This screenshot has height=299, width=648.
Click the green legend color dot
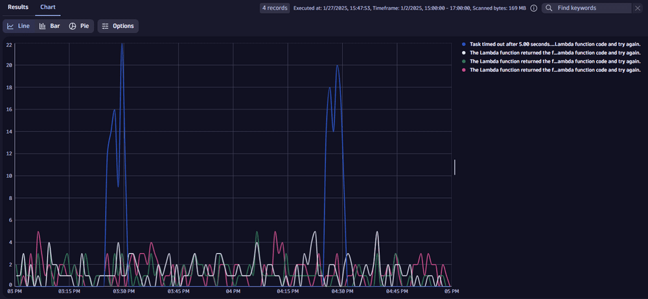point(464,61)
